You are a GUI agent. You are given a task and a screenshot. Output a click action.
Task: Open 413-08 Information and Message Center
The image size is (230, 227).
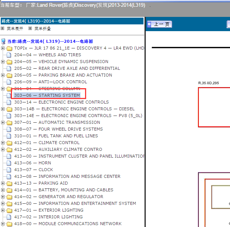pos(67,177)
